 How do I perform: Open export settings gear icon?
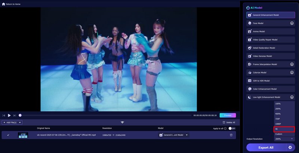(x=290, y=147)
